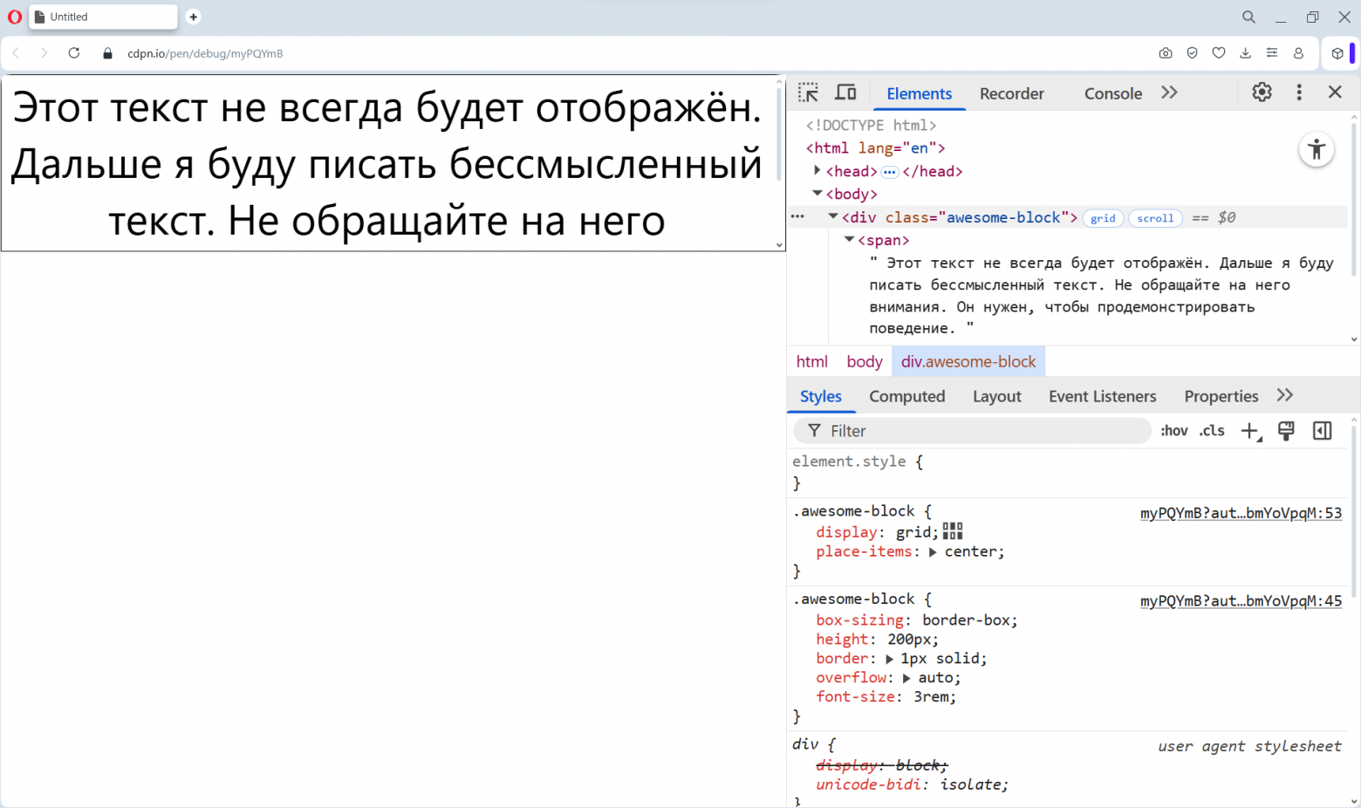
Task: Click the rendering emulations paintbrush icon
Action: [x=1286, y=430]
